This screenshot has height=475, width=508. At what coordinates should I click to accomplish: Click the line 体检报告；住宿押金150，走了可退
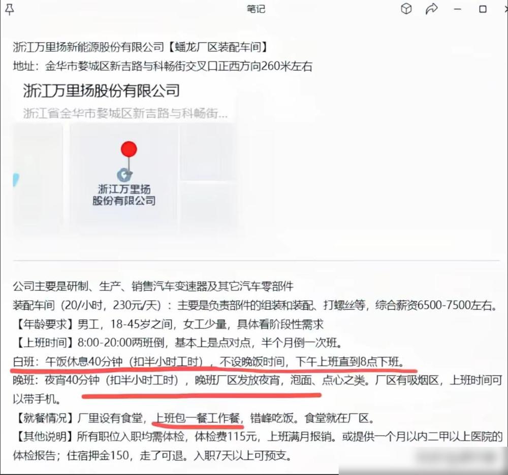[x=152, y=456]
